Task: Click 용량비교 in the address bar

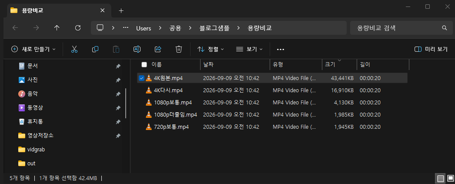Action: coord(259,28)
